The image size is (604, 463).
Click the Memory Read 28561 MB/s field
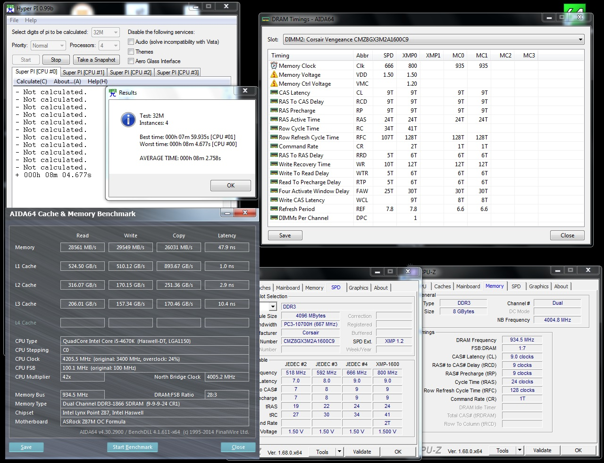tap(83, 247)
